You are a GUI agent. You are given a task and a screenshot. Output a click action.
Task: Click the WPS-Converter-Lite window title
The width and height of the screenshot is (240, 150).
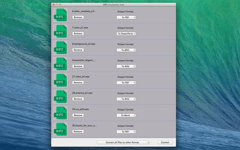point(113,5)
